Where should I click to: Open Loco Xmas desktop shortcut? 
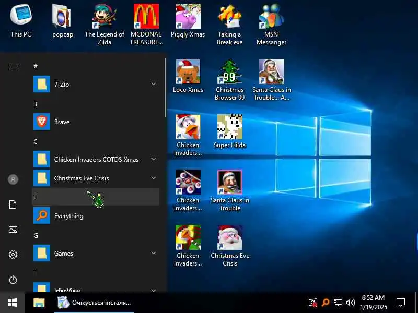(188, 76)
